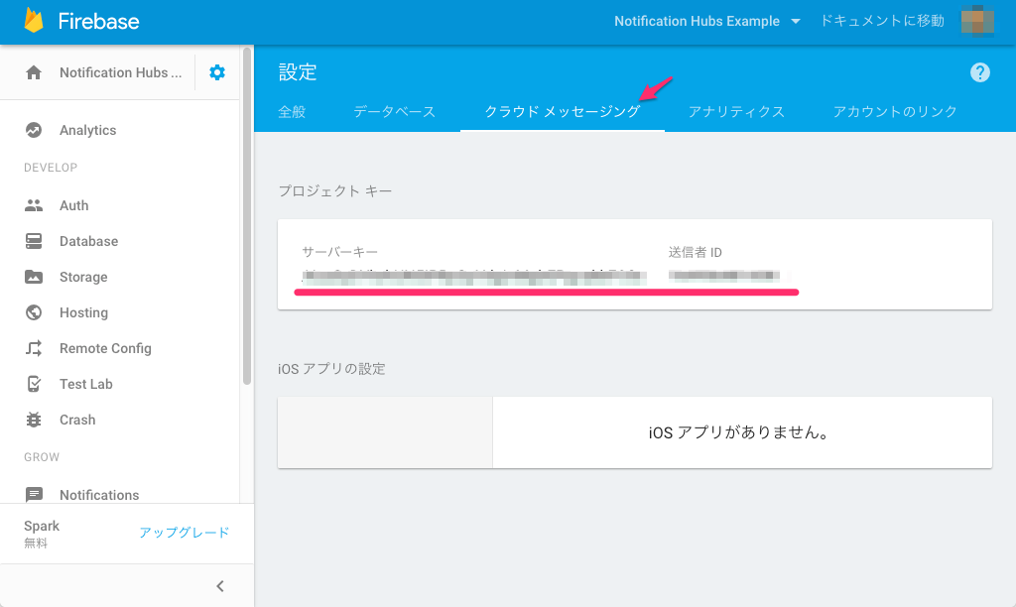Navigate to Storage
The height and width of the screenshot is (607, 1016).
pos(82,277)
